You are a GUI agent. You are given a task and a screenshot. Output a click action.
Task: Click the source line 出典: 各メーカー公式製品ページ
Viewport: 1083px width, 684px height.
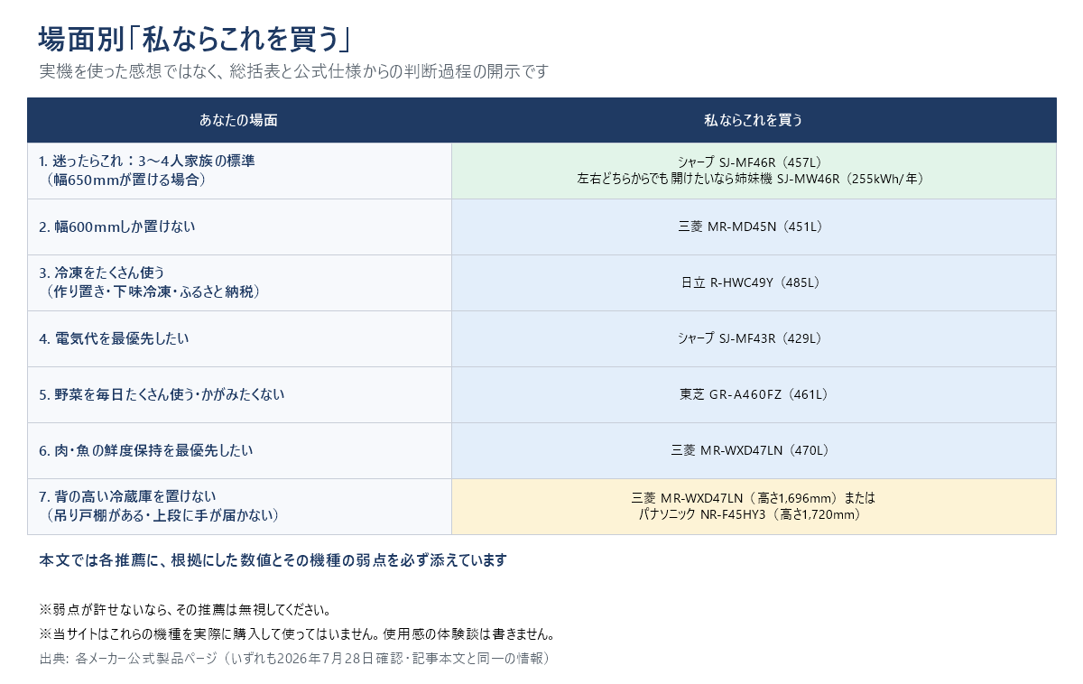pos(294,659)
